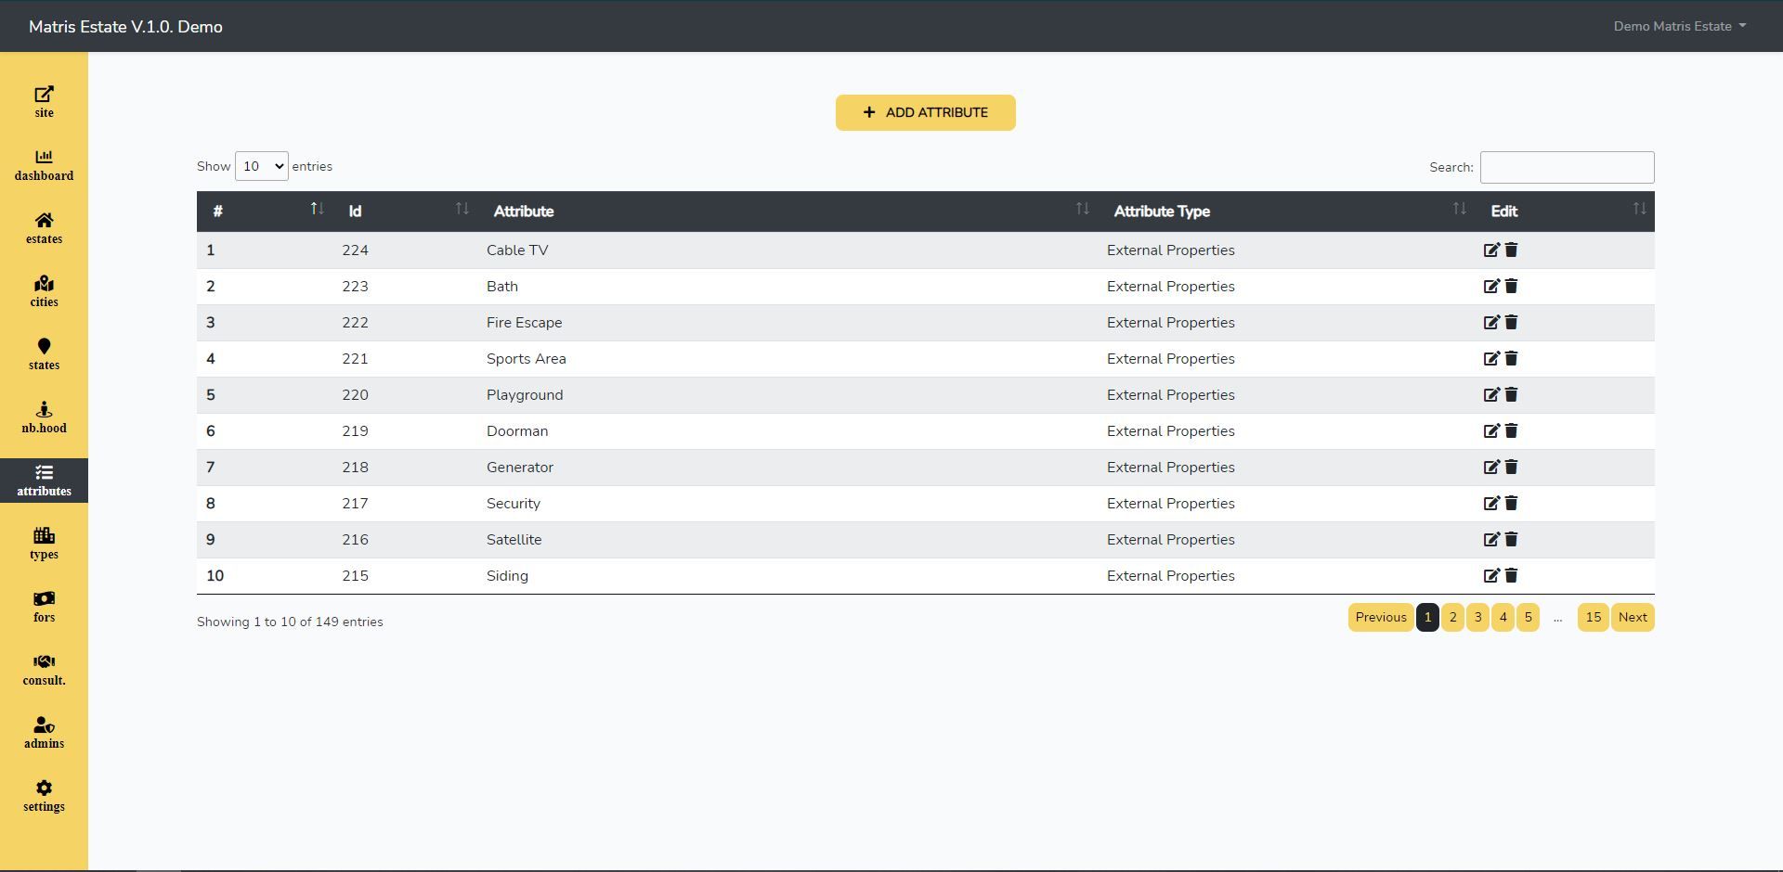Sort table by Id column
Image resolution: width=1783 pixels, height=872 pixels.
coord(407,212)
